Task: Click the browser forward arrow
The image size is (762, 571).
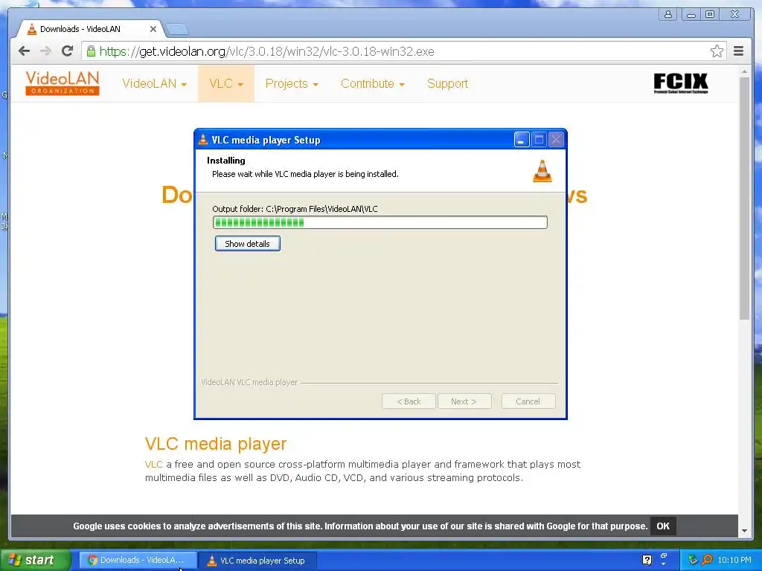Action: (x=45, y=51)
